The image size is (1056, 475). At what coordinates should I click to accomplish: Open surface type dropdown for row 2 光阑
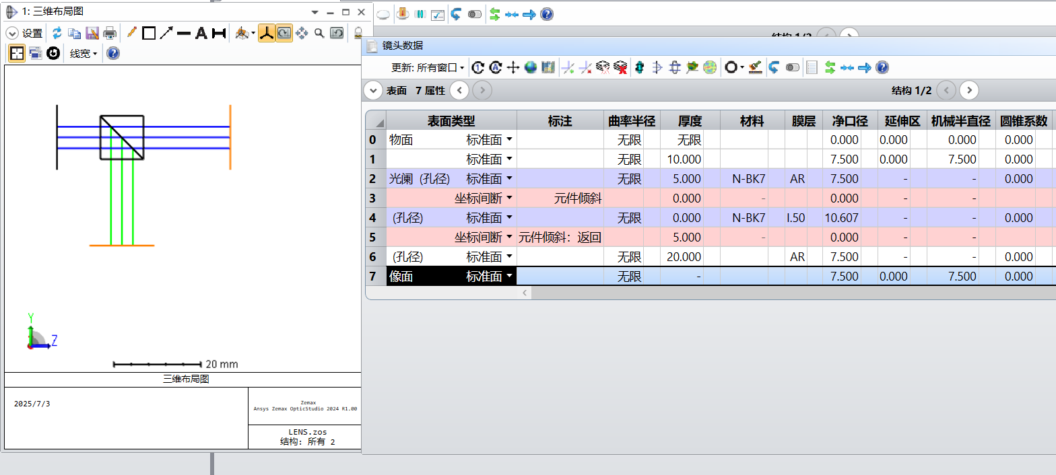pos(509,179)
